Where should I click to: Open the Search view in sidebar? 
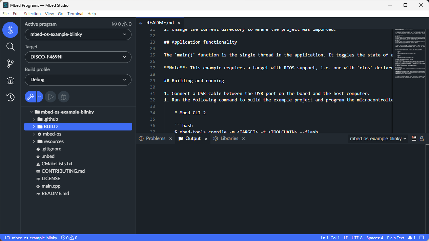pyautogui.click(x=11, y=47)
